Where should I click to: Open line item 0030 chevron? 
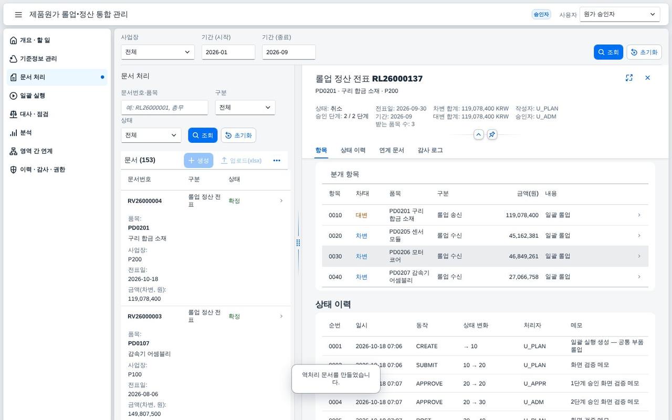[639, 256]
